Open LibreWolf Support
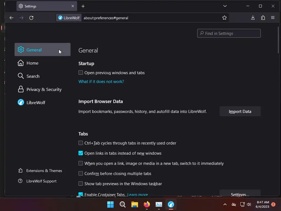This screenshot has width=281, height=211. click(37, 181)
